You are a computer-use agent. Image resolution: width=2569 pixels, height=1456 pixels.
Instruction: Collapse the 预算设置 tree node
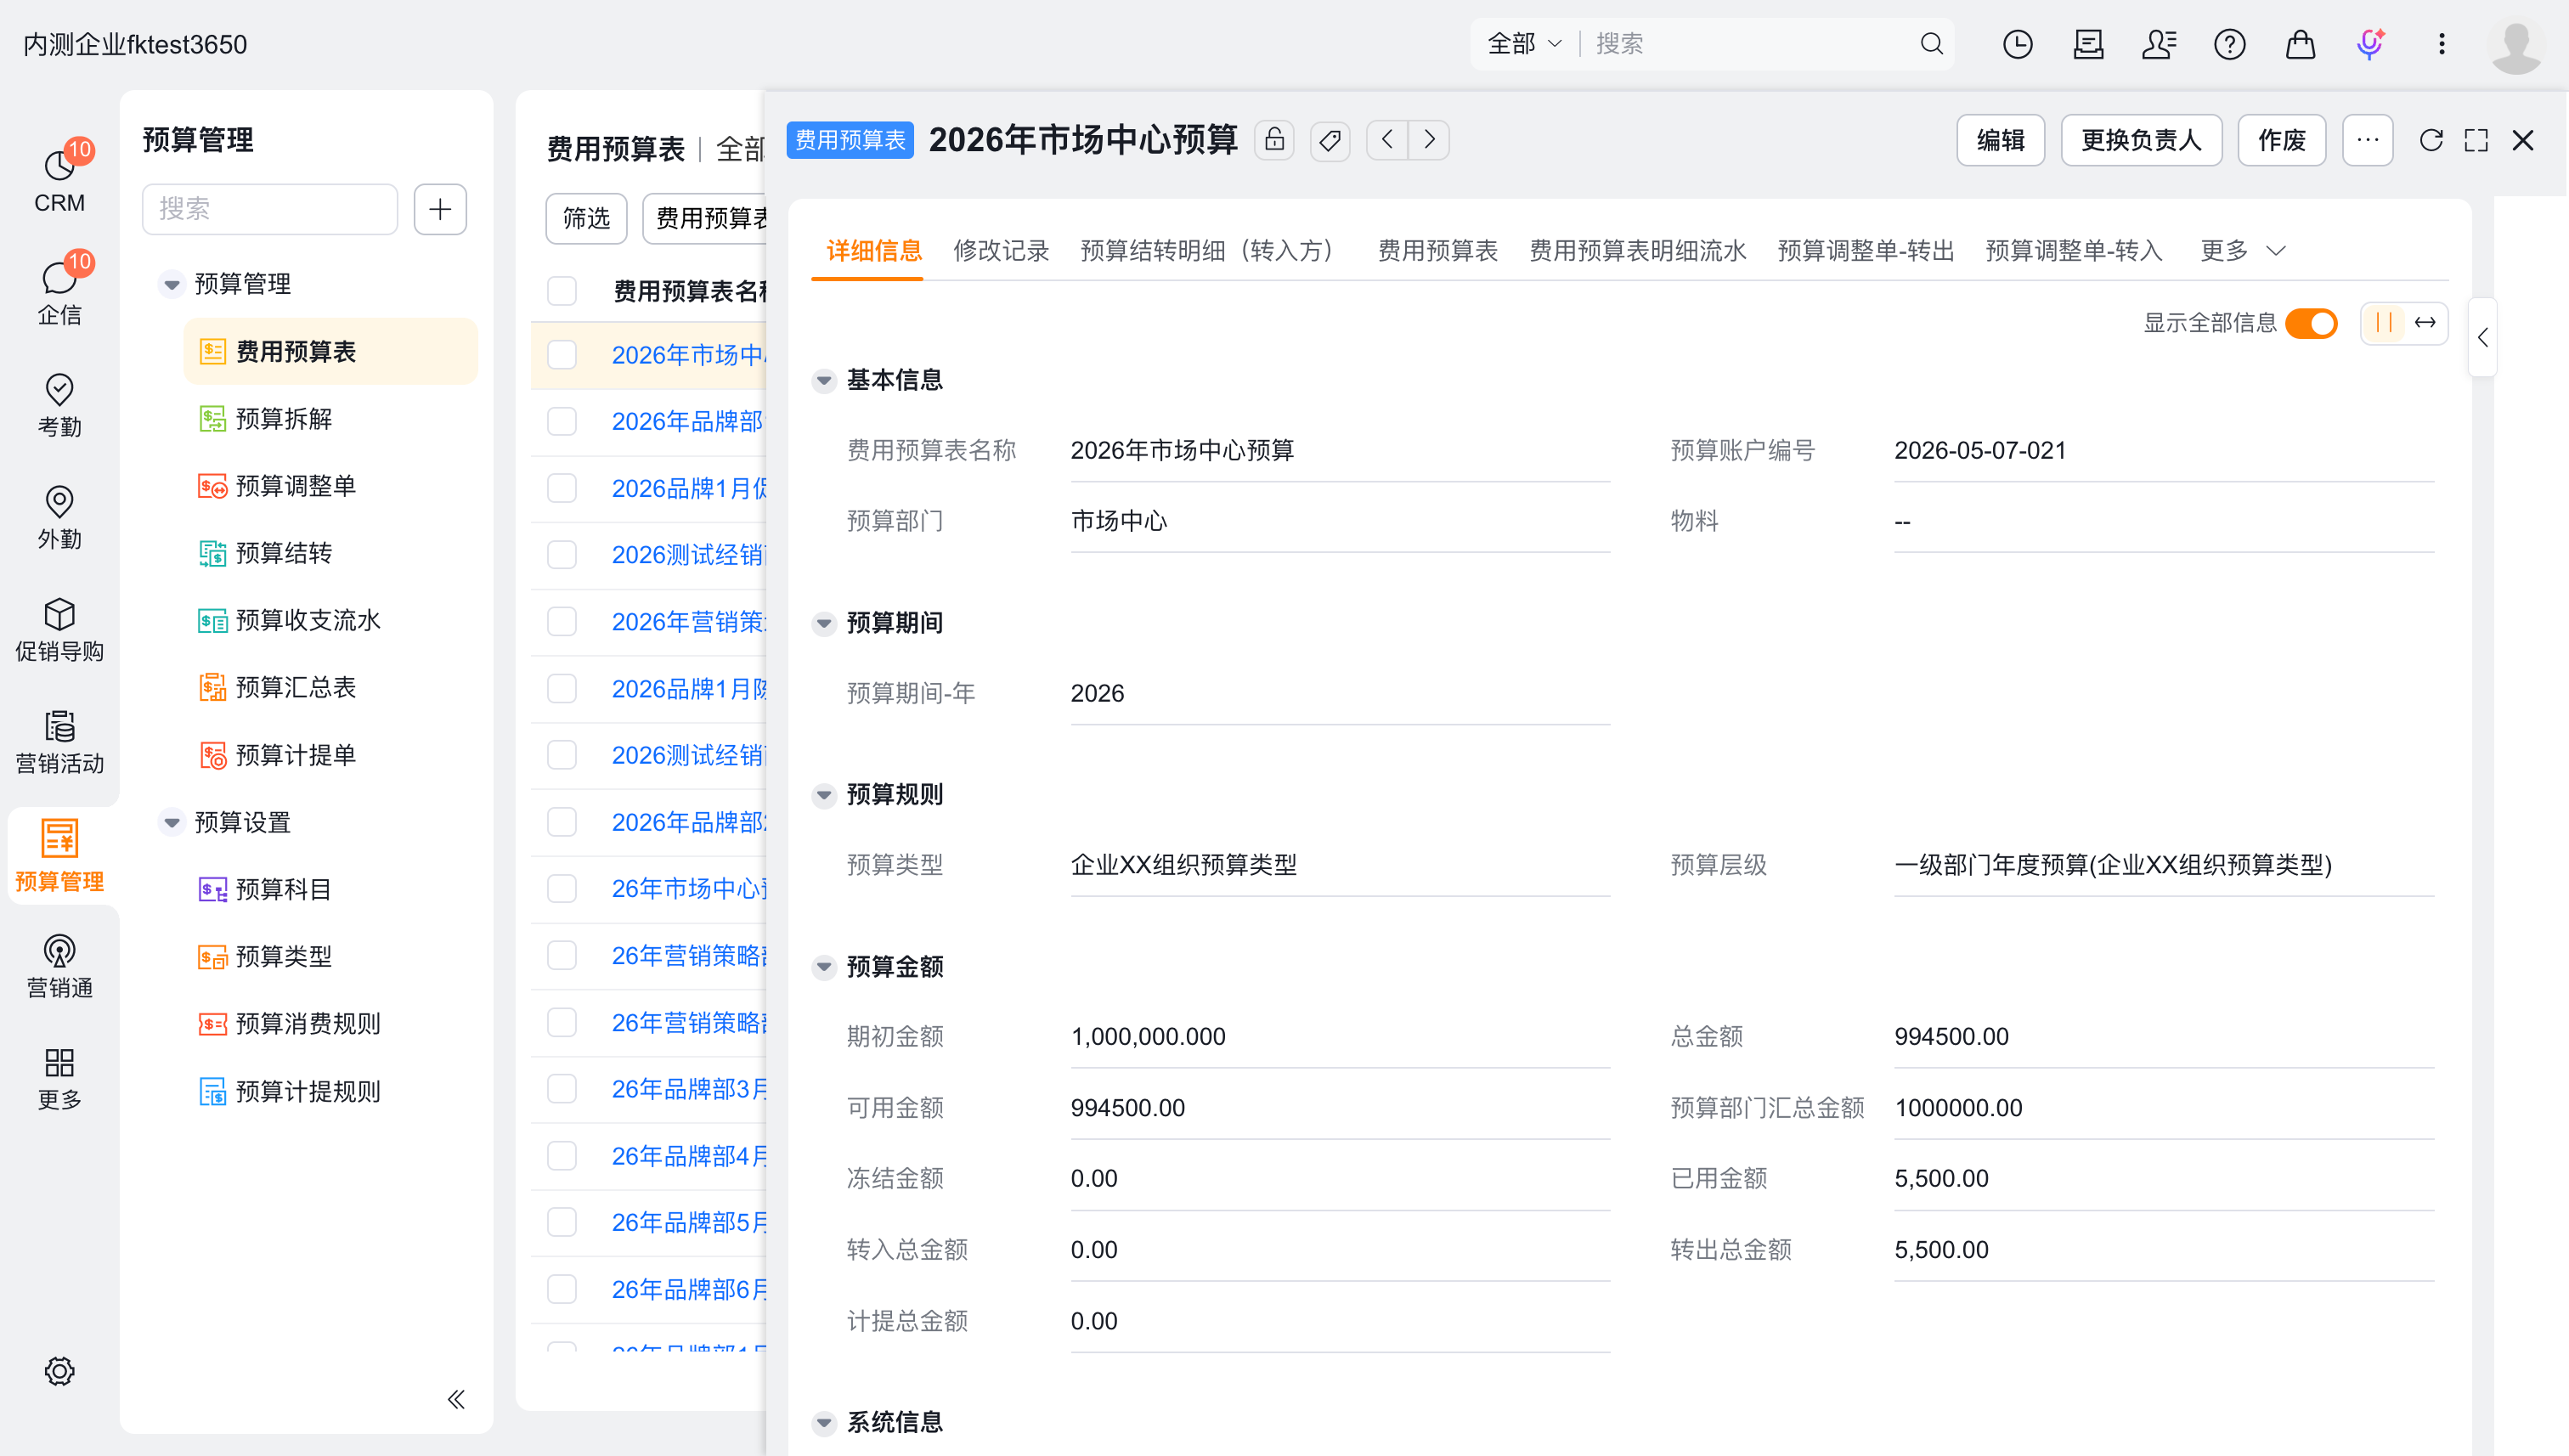(x=172, y=822)
